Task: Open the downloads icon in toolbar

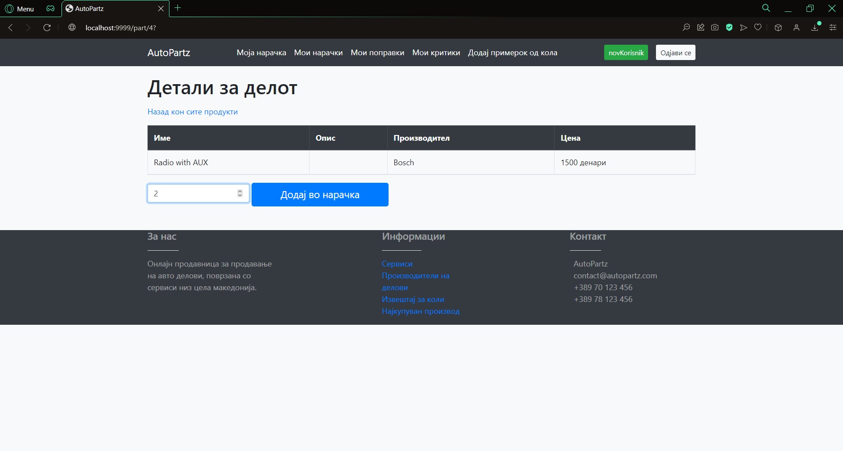Action: point(815,28)
